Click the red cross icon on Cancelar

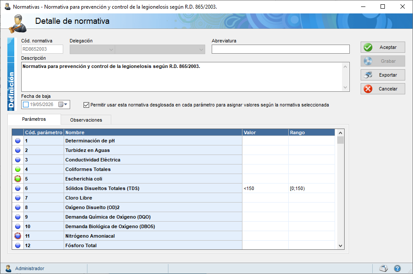(368, 89)
